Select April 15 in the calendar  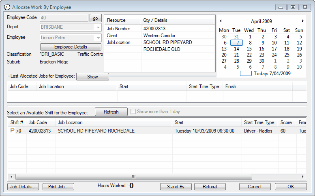coord(249,49)
